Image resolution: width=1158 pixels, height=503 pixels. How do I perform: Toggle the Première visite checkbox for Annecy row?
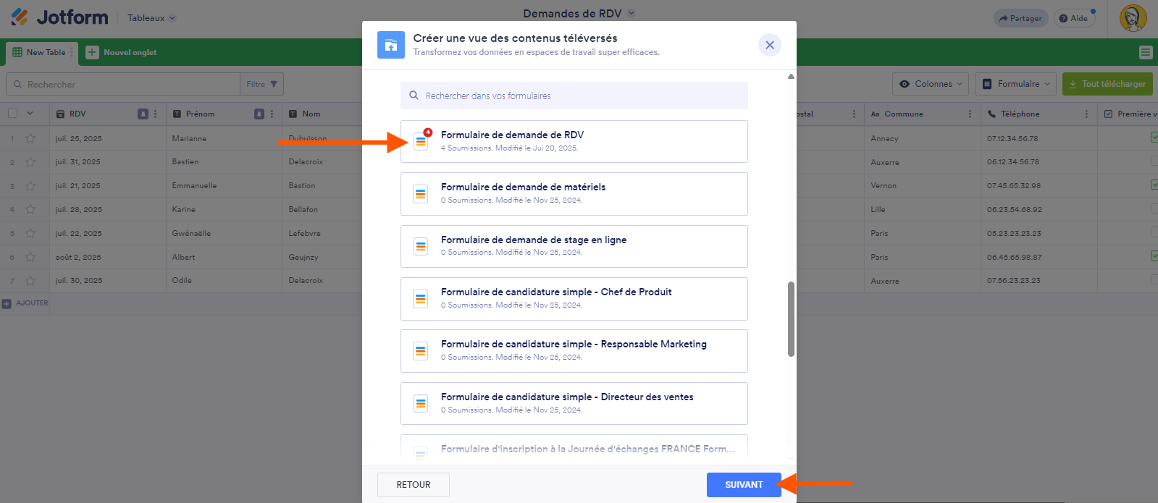click(x=1154, y=138)
